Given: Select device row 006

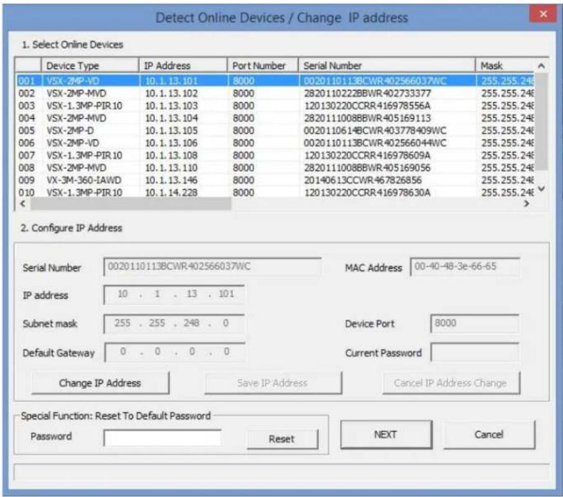Looking at the screenshot, I should (x=275, y=143).
